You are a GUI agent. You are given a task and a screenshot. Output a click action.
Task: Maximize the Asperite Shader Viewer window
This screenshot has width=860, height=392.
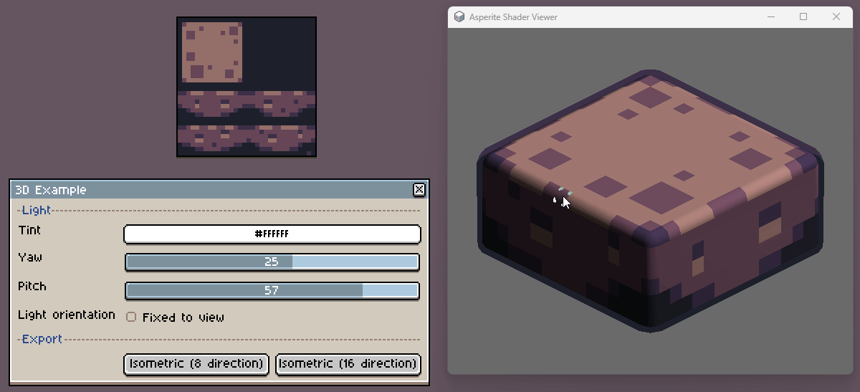(x=803, y=16)
